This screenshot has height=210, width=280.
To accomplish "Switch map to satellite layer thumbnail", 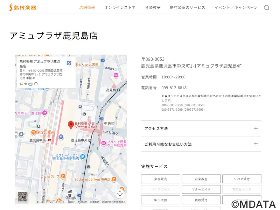I will pyautogui.click(x=22, y=196).
